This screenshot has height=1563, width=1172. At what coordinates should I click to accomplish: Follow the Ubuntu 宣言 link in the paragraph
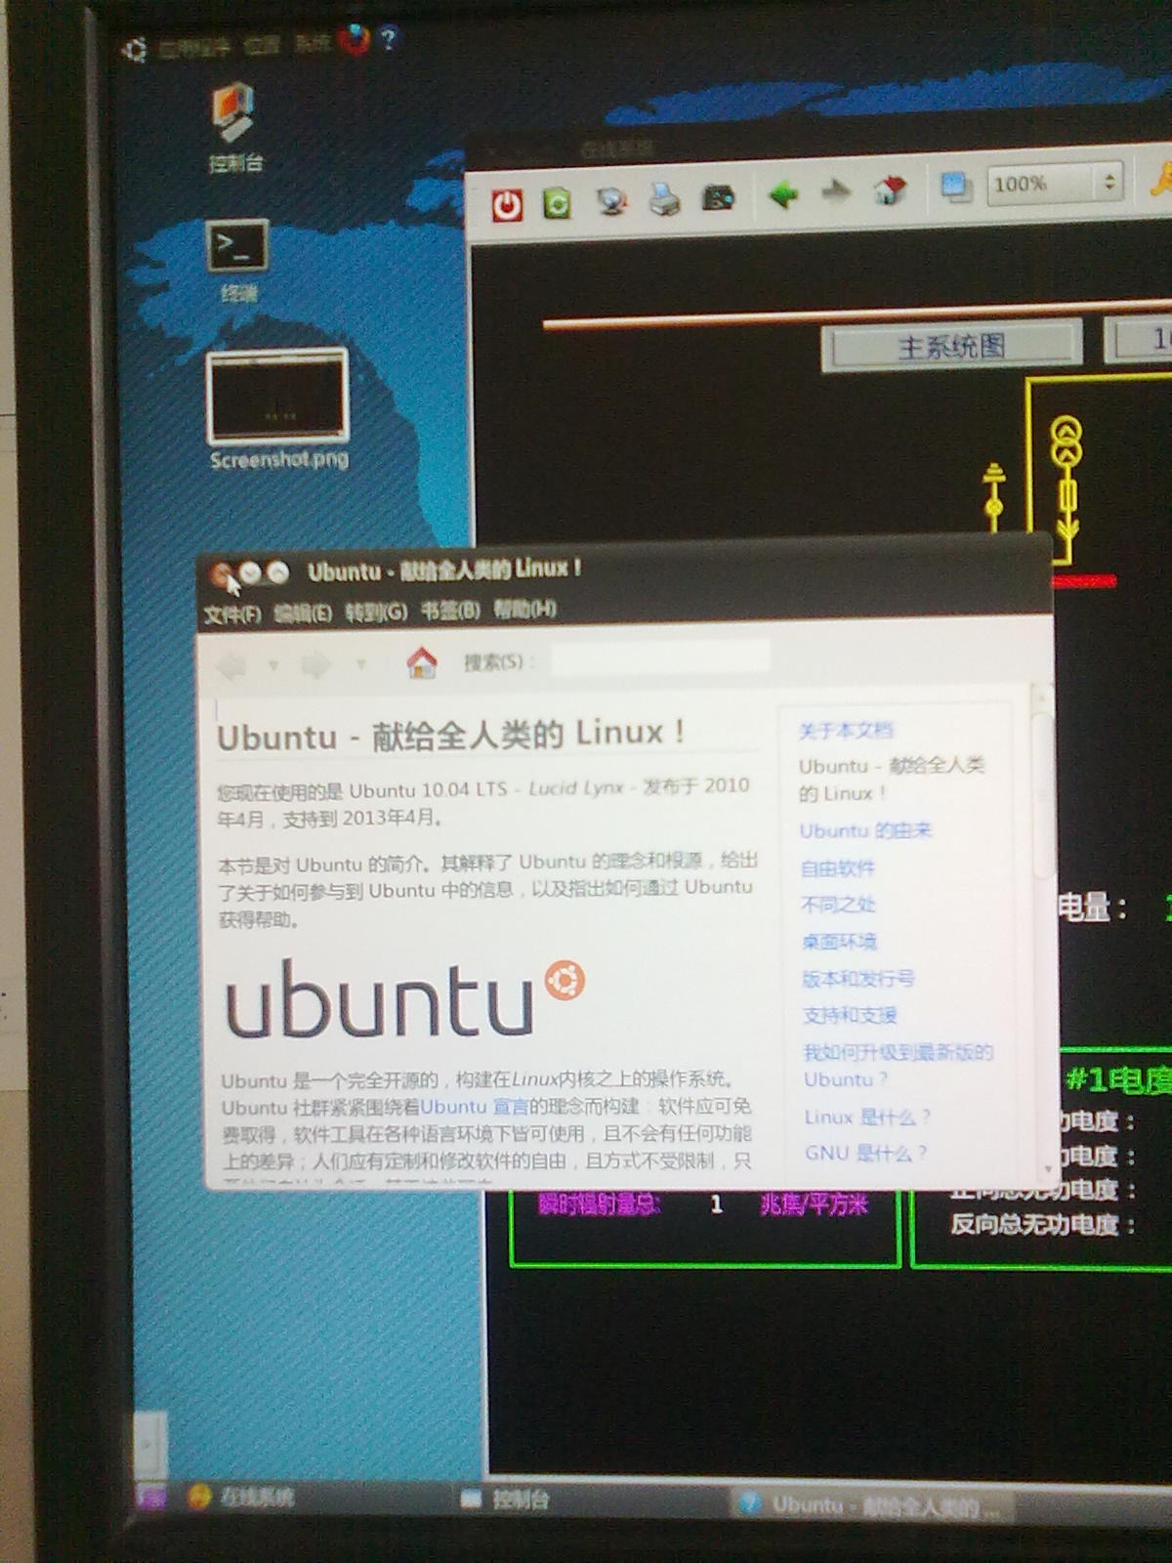click(x=475, y=1107)
